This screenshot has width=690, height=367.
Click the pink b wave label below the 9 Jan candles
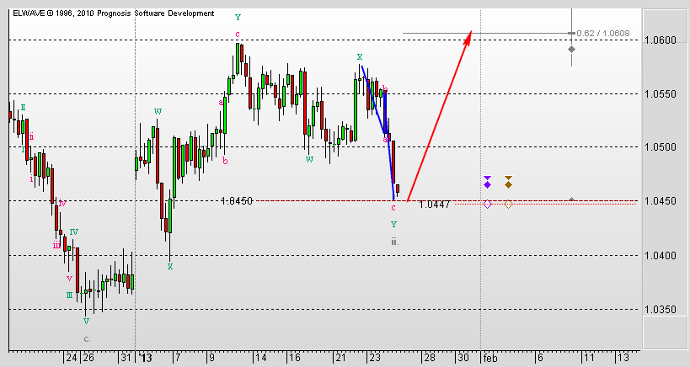point(225,161)
